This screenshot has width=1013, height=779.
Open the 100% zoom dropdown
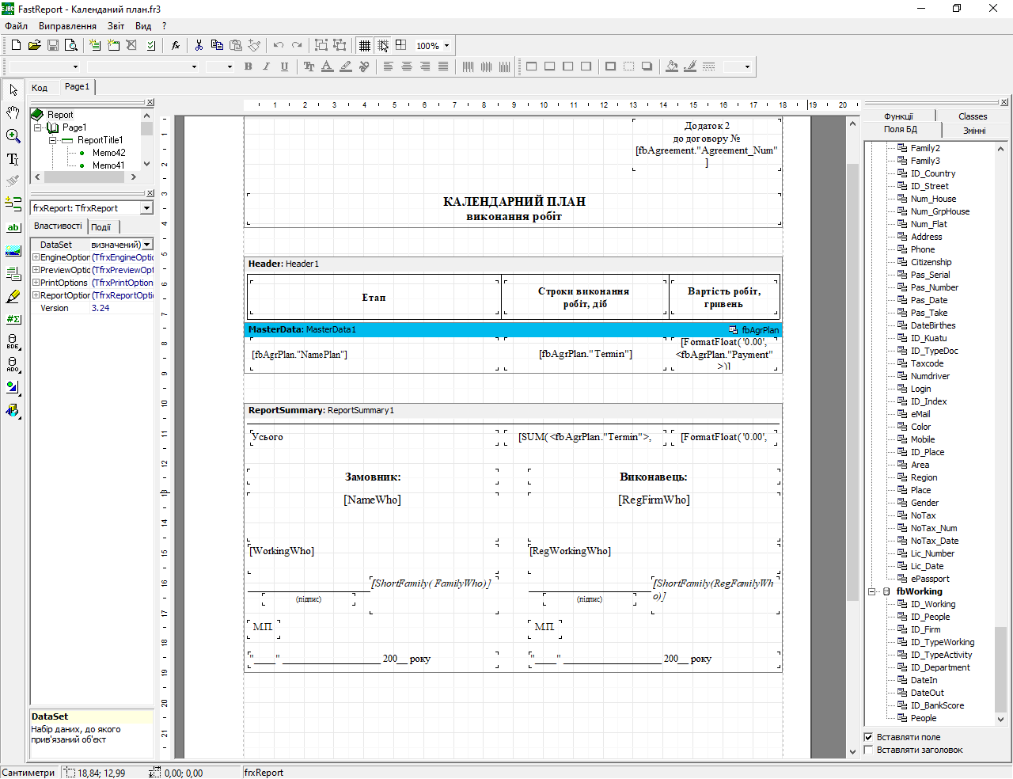[x=446, y=46]
